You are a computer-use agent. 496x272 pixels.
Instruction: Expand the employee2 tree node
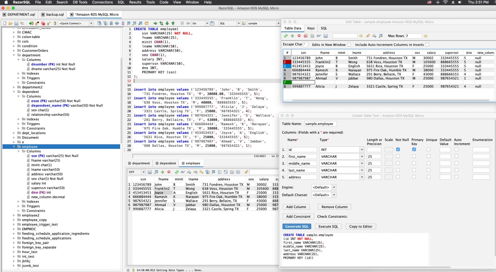14,215
